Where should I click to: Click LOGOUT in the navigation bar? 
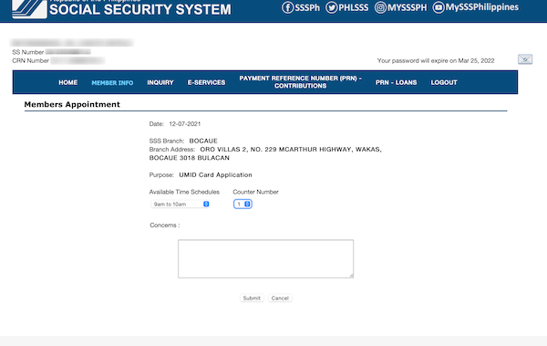coord(444,82)
